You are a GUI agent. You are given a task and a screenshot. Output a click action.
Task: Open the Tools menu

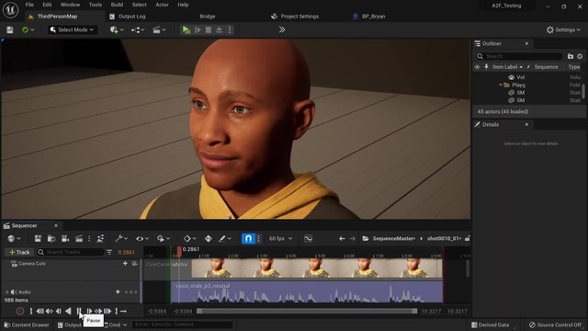pyautogui.click(x=96, y=5)
